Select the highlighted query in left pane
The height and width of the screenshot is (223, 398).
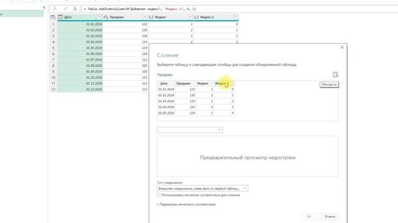tap(22, 14)
